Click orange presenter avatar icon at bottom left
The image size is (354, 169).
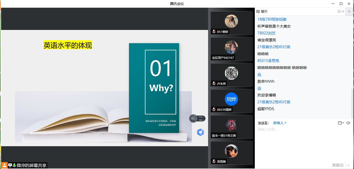[x=5, y=165]
